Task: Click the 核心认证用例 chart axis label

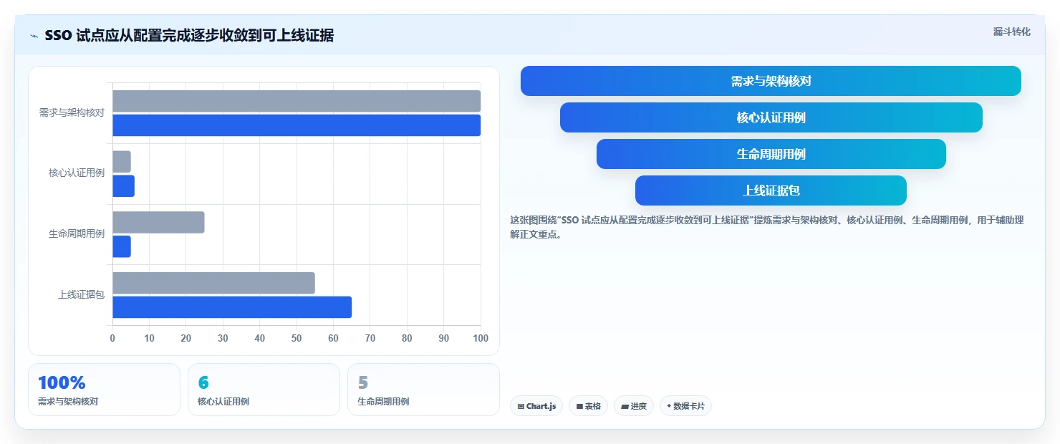Action: (x=77, y=173)
